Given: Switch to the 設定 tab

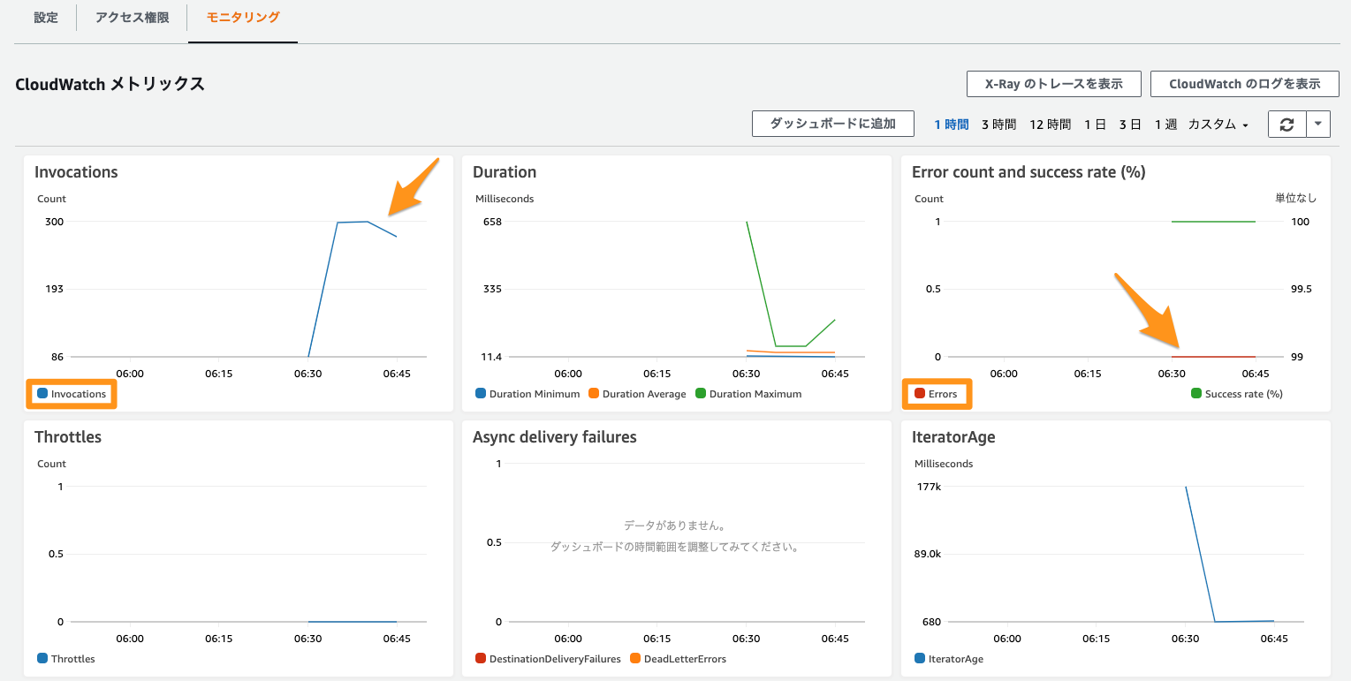Looking at the screenshot, I should (46, 18).
